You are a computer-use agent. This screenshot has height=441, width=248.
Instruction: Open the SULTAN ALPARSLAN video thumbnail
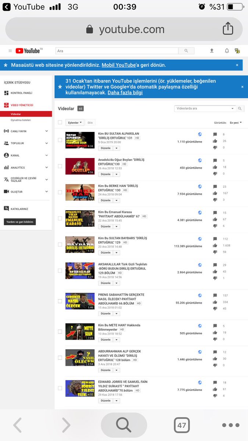click(80, 140)
